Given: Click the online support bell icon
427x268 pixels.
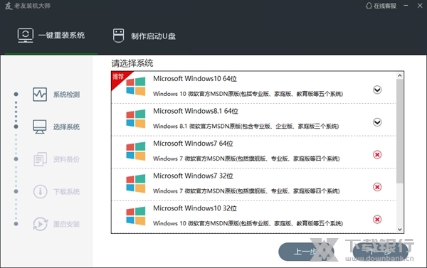Looking at the screenshot, I should click(x=369, y=6).
